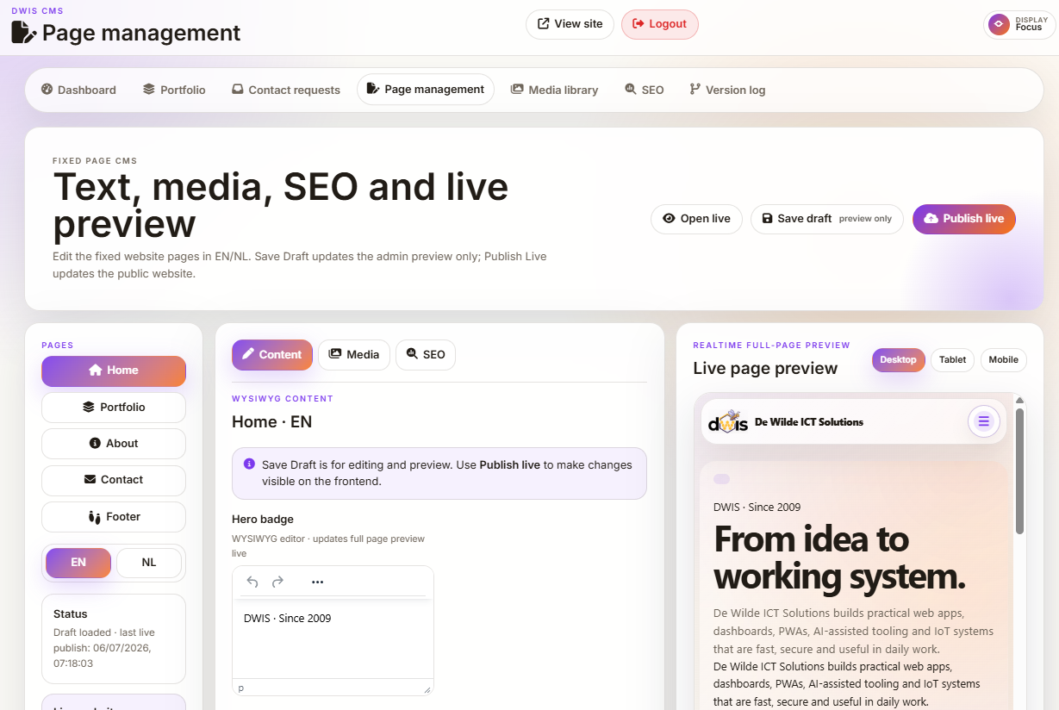Viewport: 1059px width, 710px height.
Task: Switch preview to Tablet mode
Action: click(x=952, y=360)
